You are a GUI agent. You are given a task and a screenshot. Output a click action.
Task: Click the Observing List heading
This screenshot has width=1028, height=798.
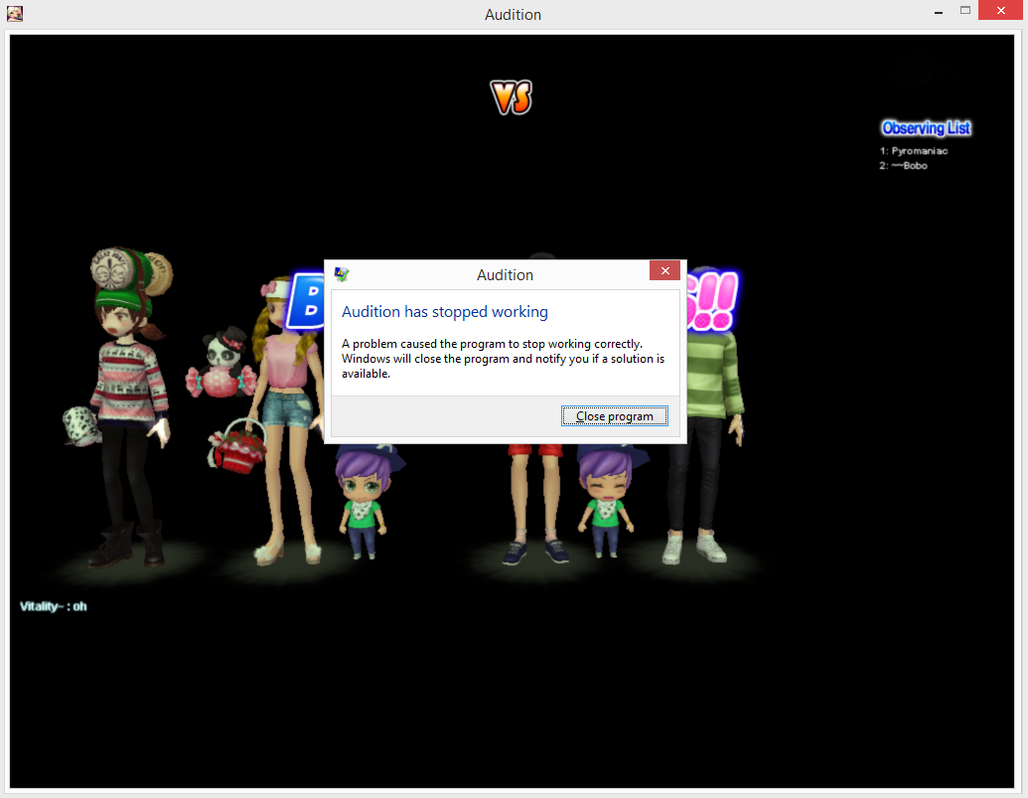point(926,128)
